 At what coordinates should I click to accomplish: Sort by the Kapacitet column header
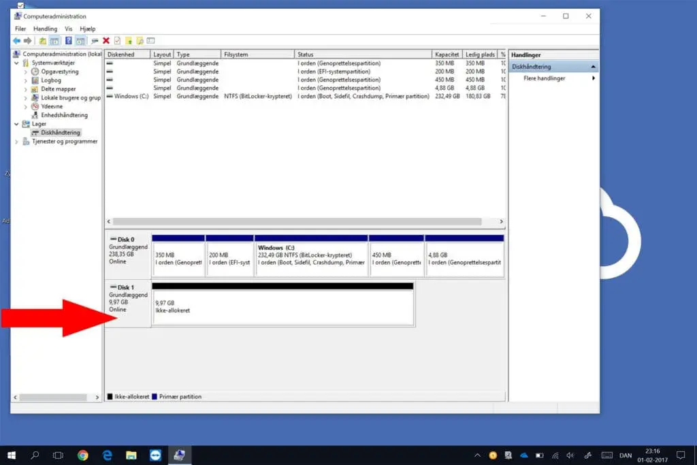447,54
